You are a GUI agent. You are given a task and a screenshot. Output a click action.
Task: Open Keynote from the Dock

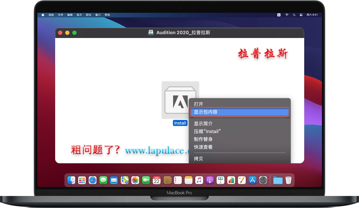[220, 180]
